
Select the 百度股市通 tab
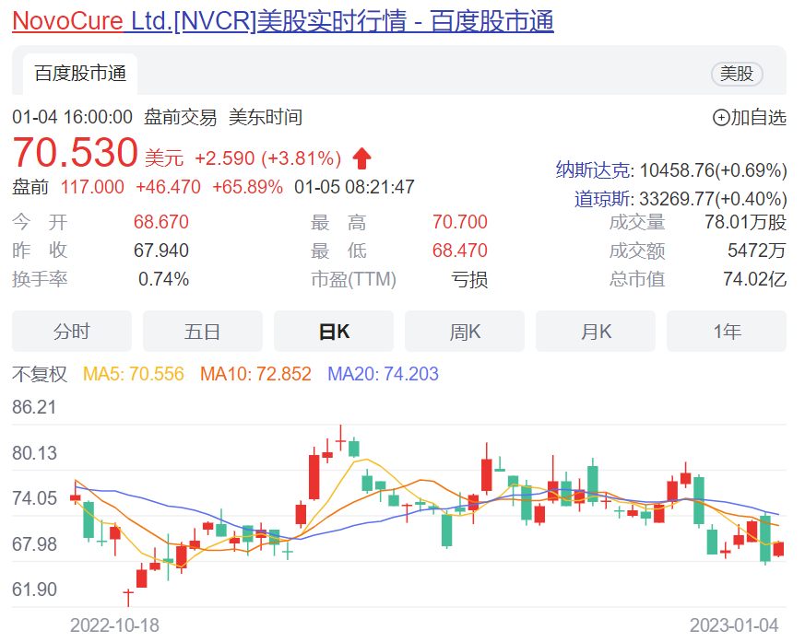click(x=80, y=74)
